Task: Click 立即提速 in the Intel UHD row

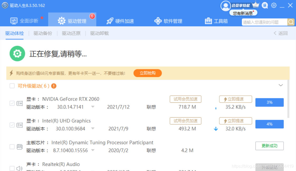Action: [235, 121]
